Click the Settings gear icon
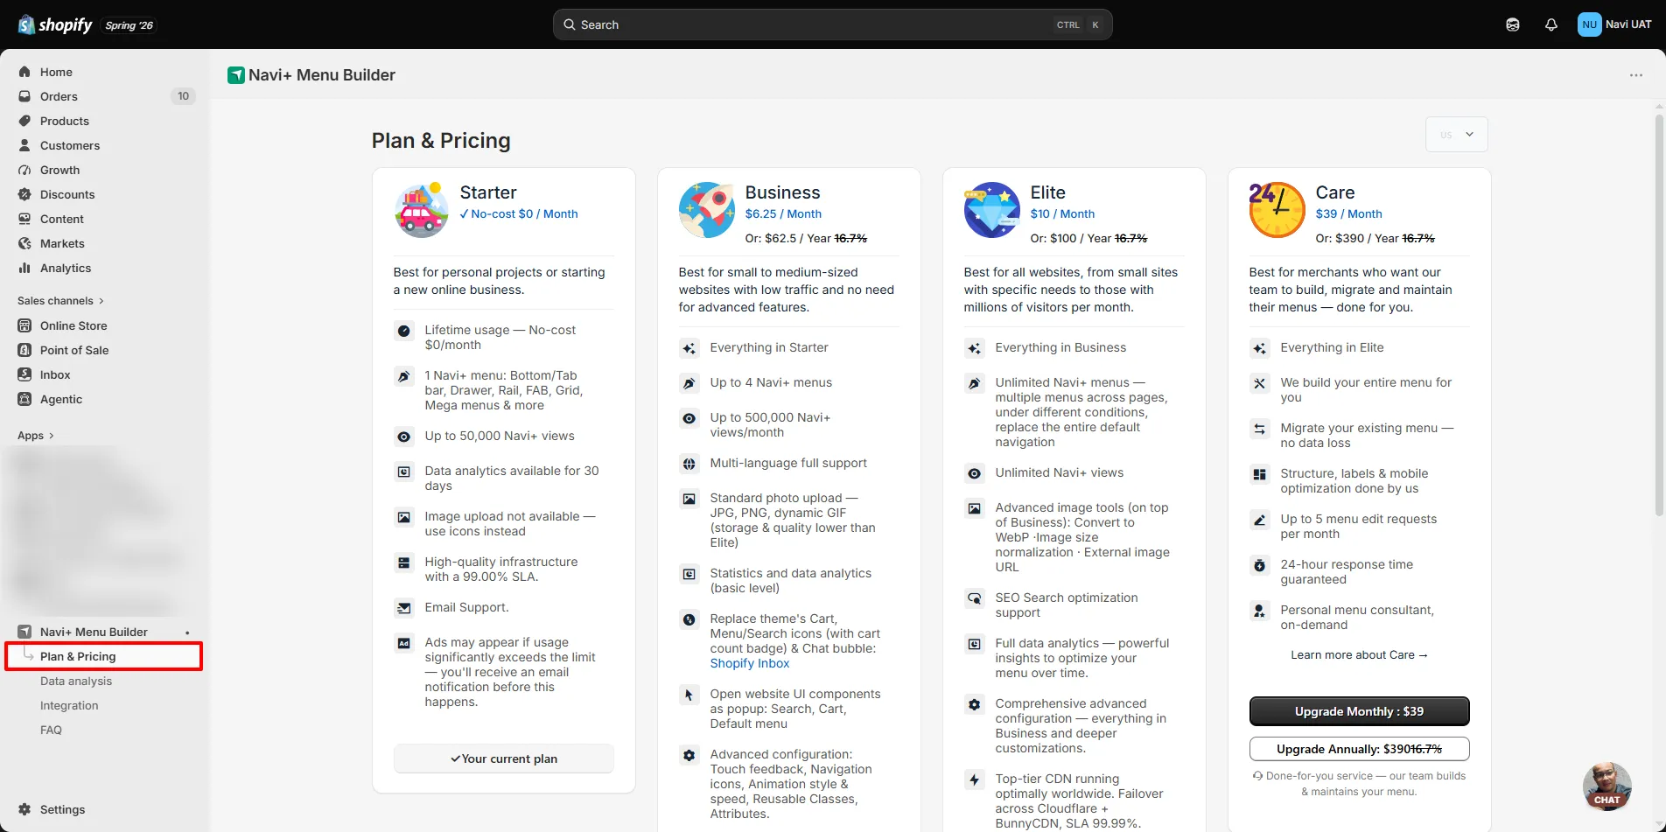The height and width of the screenshot is (832, 1666). pos(24,809)
